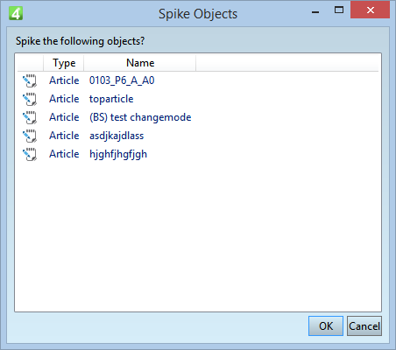Click the Article type cell for hjghfjhgfjgh row

pos(64,154)
